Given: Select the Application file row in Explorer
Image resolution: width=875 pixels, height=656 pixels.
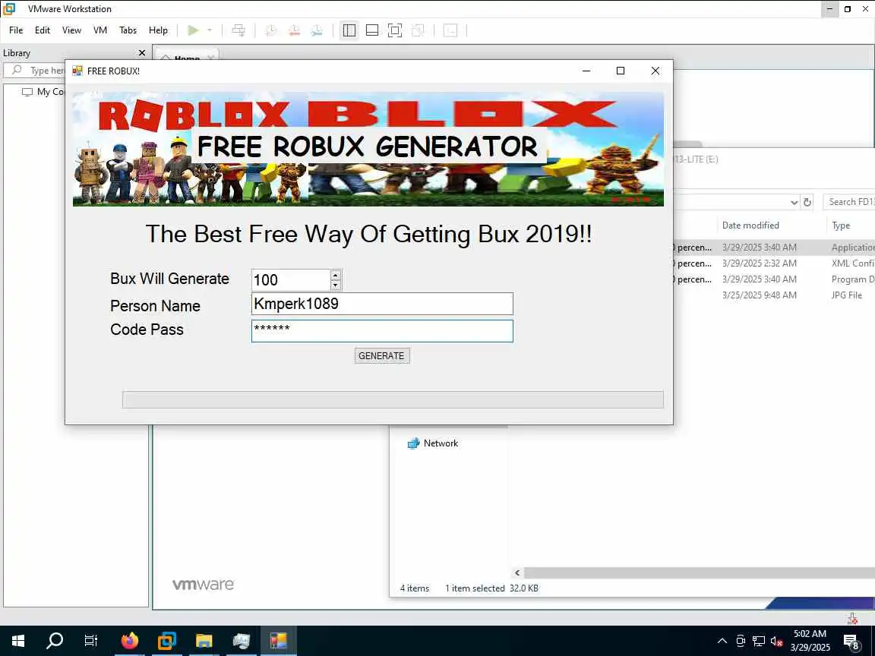Looking at the screenshot, I should (774, 247).
